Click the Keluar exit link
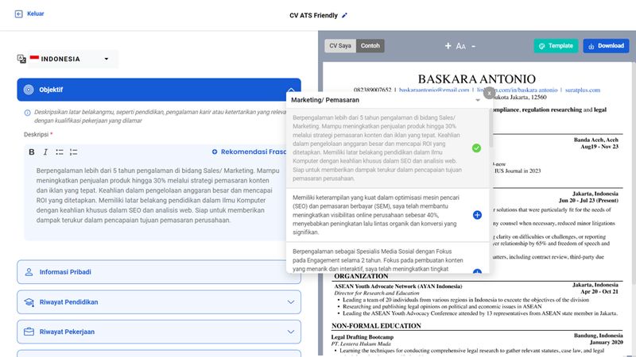The height and width of the screenshot is (357, 636). click(29, 14)
